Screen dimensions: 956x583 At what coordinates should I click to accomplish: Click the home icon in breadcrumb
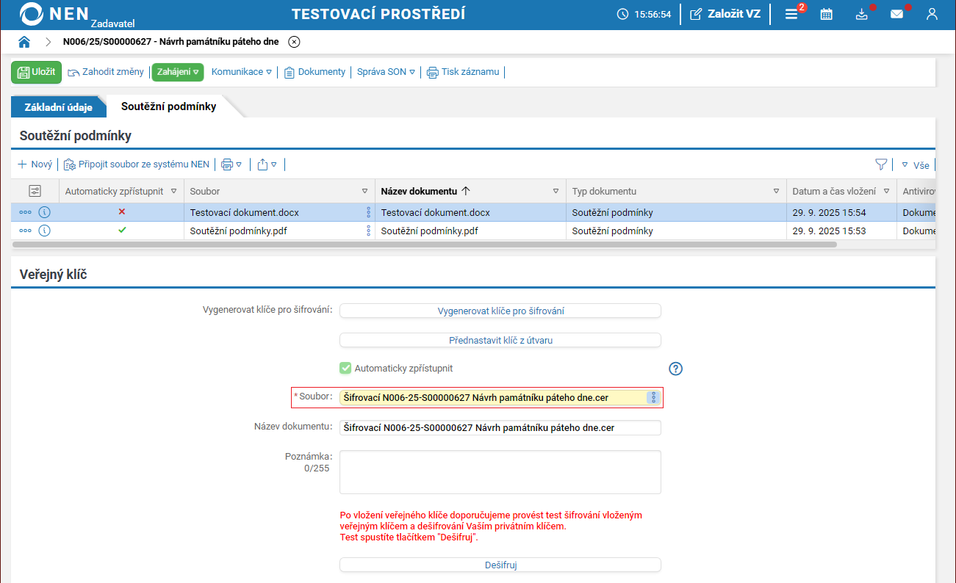point(24,42)
